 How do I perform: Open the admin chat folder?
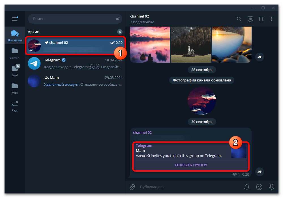15,53
